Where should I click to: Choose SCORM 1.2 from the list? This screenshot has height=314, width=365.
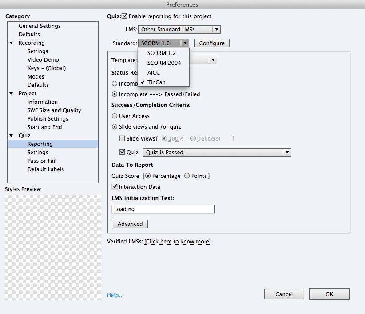pyautogui.click(x=162, y=53)
